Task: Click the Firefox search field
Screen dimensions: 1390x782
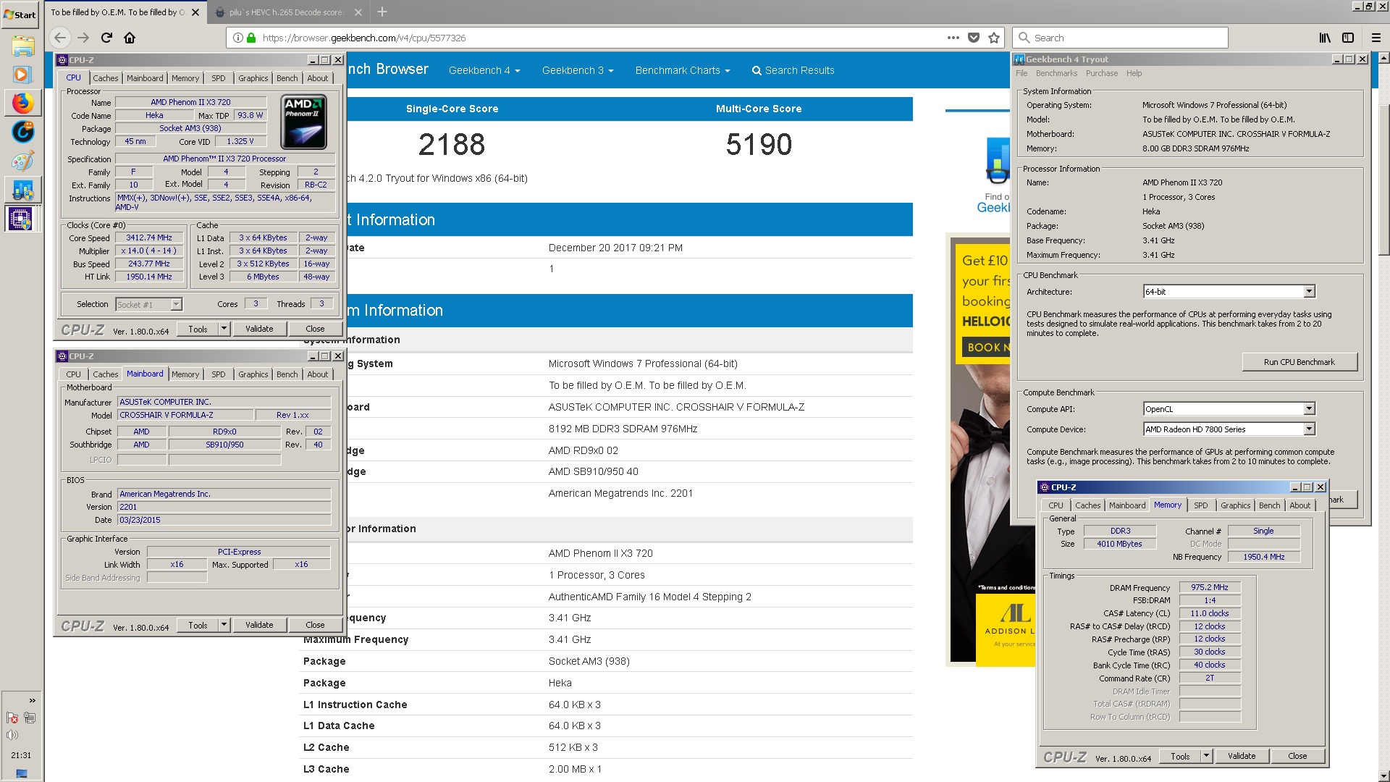Action: [1120, 38]
